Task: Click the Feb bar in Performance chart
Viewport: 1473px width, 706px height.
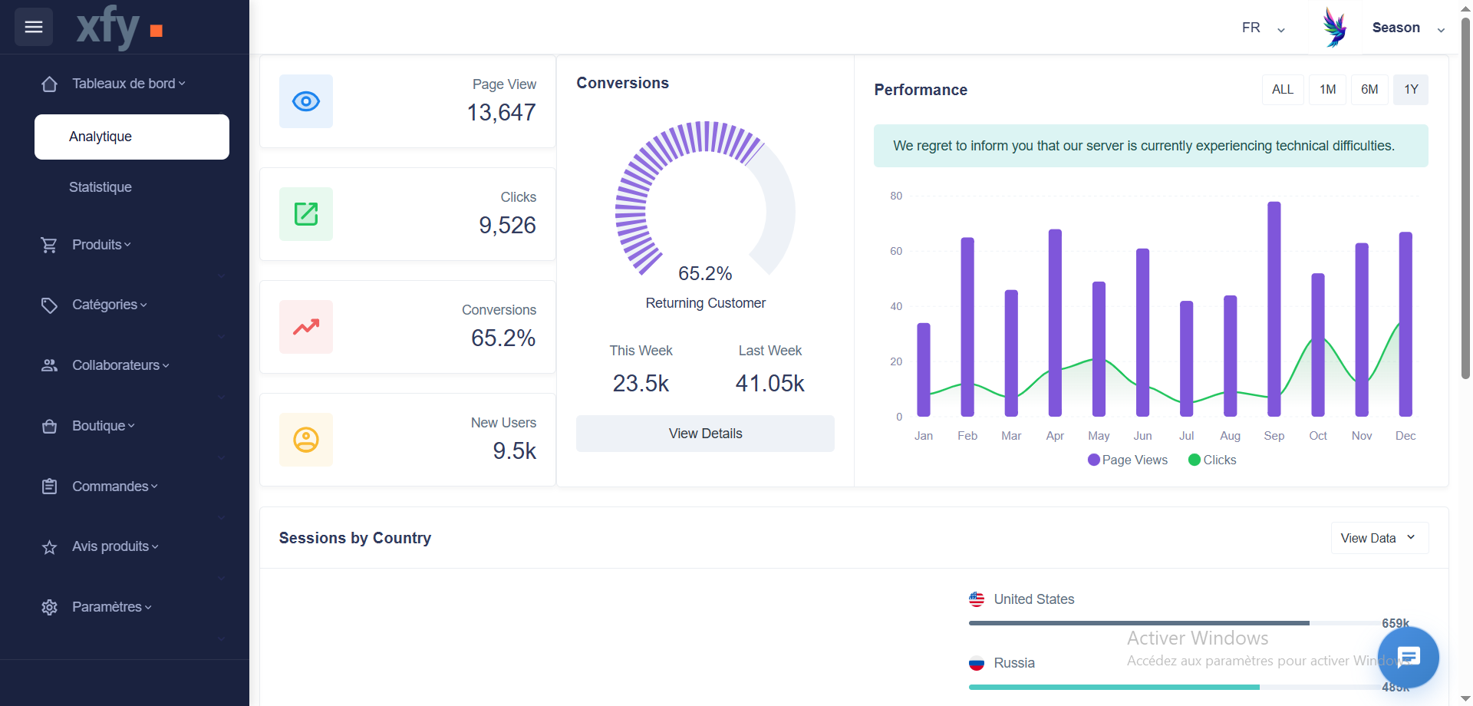Action: (x=967, y=327)
